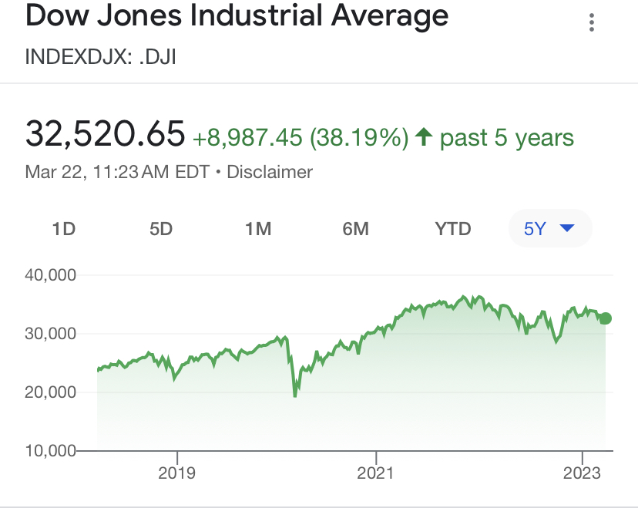Viewport: 638px width, 525px height.
Task: Click the Dow Jones Industrial Average title
Action: coord(237,16)
